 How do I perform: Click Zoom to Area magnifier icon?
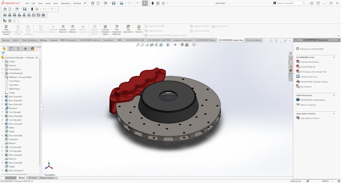142,45
